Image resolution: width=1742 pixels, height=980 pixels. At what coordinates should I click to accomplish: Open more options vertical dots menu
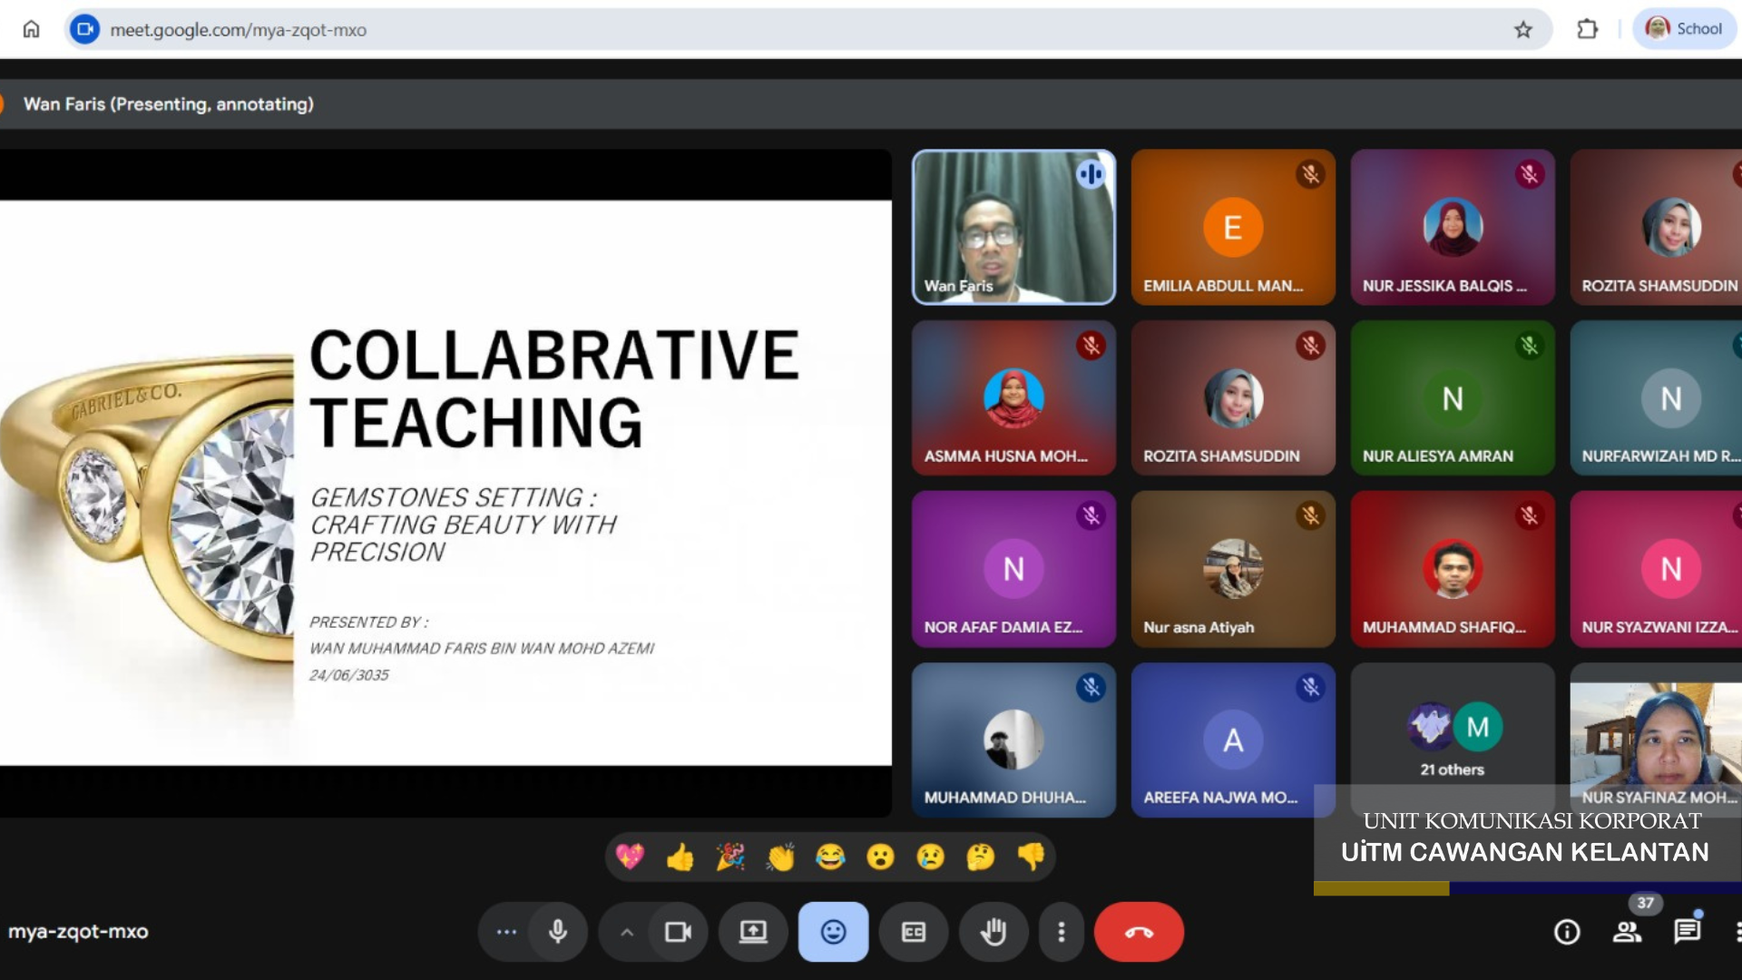tap(1062, 932)
